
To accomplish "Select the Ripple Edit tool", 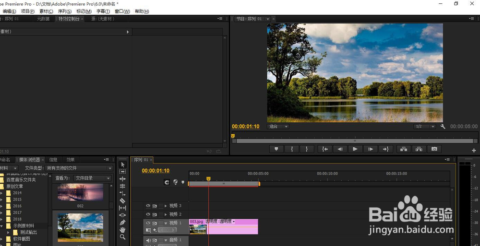I will (x=122, y=179).
